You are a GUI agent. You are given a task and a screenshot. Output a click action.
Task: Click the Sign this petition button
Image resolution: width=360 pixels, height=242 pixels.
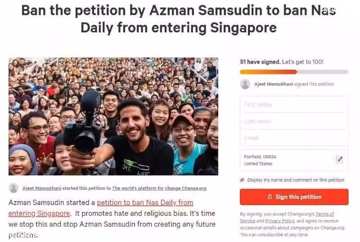(294, 197)
